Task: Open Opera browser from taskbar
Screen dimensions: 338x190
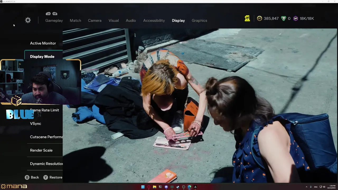Action: [x=149, y=187]
